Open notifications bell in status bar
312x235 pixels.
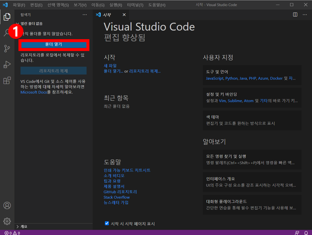coord(306,233)
